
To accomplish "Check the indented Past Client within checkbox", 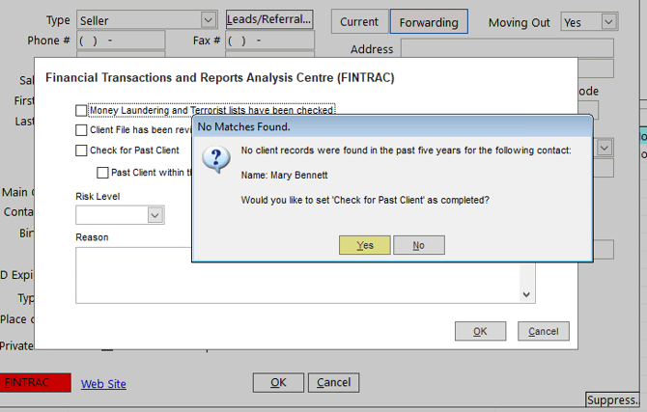I will [x=102, y=173].
